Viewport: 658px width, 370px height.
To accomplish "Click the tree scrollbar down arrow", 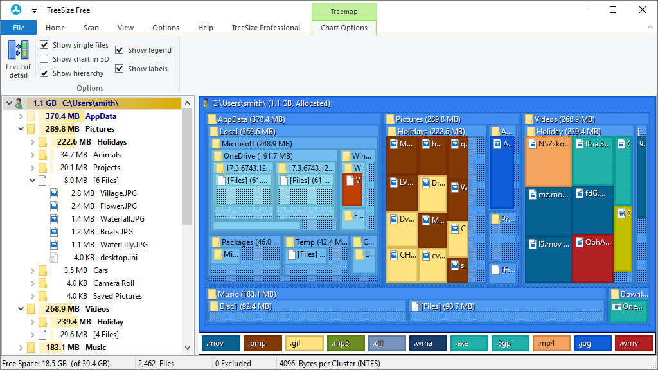I will click(x=187, y=348).
